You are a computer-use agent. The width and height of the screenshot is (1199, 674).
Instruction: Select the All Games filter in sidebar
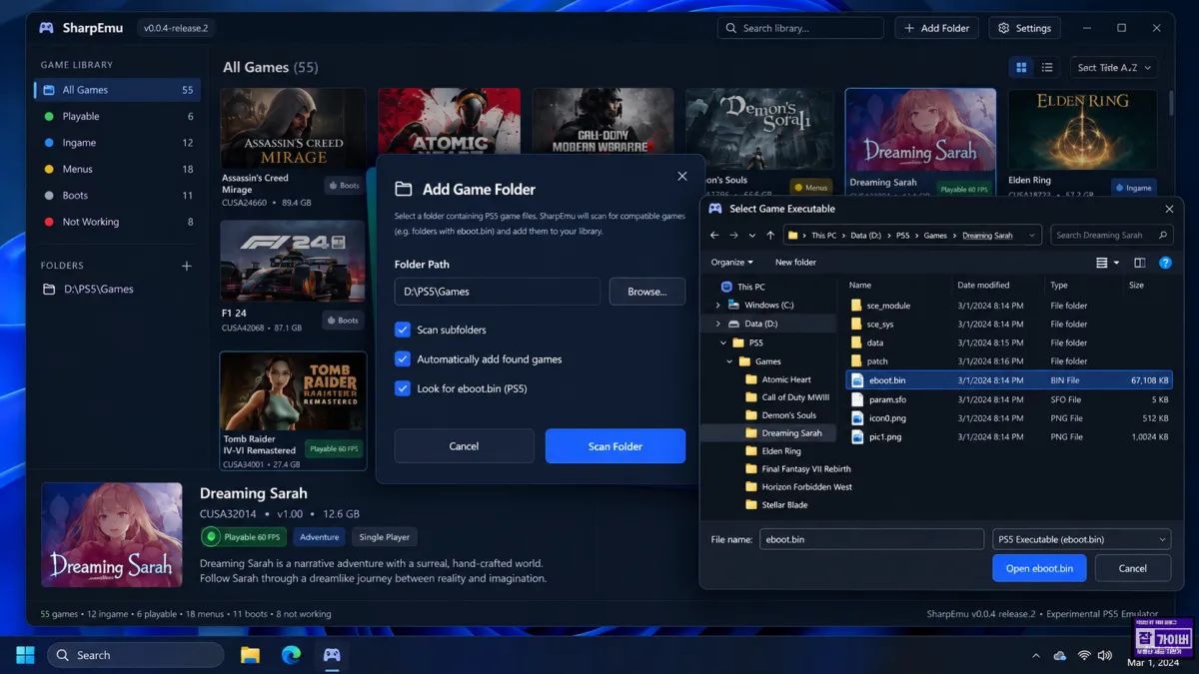pyautogui.click(x=117, y=90)
